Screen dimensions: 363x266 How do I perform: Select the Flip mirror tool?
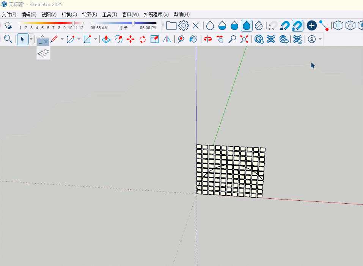[x=167, y=39]
